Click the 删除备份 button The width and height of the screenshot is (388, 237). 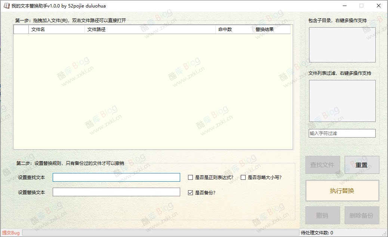[x=361, y=215]
